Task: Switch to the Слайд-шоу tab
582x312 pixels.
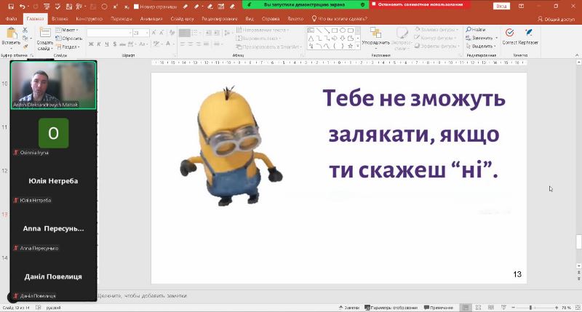Action: (183, 19)
